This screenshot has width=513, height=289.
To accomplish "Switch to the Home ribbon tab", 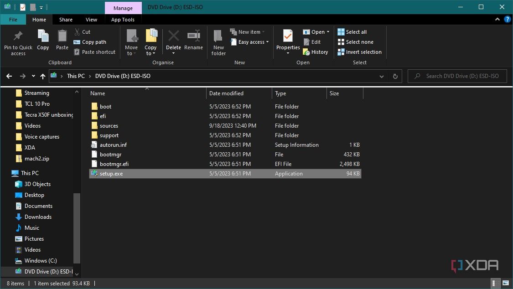I will (39, 20).
